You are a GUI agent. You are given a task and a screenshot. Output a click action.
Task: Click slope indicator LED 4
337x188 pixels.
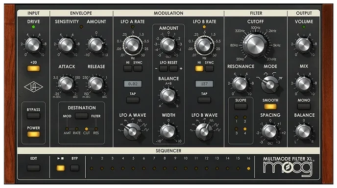click(245, 129)
